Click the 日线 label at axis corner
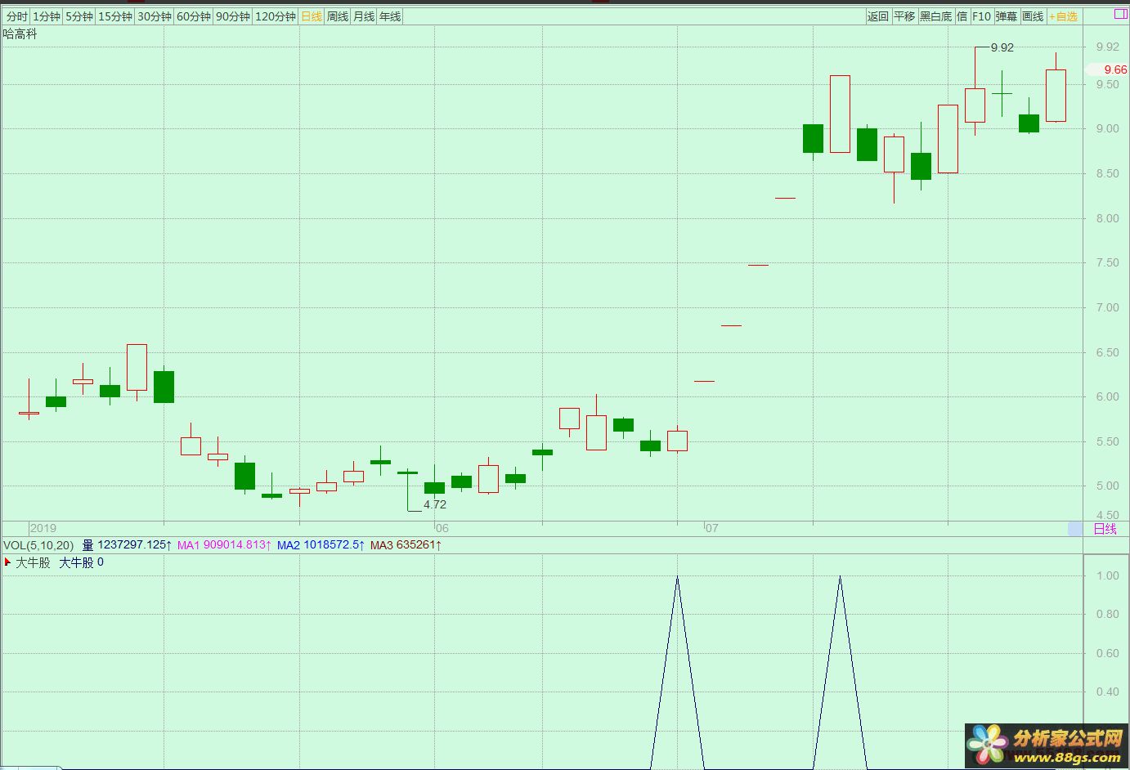Image resolution: width=1130 pixels, height=770 pixels. pyautogui.click(x=1105, y=529)
